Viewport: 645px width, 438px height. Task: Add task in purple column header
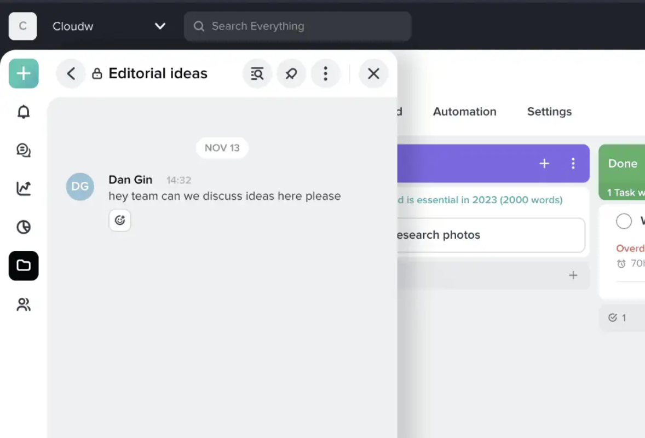pyautogui.click(x=544, y=163)
